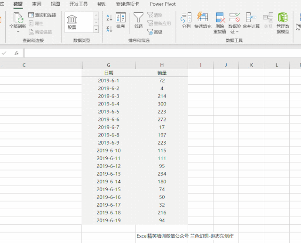Image resolution: width=301 pixels, height=243 pixels.
Task: Expand the 全部刷新 dropdown arrow
Action: point(18,32)
